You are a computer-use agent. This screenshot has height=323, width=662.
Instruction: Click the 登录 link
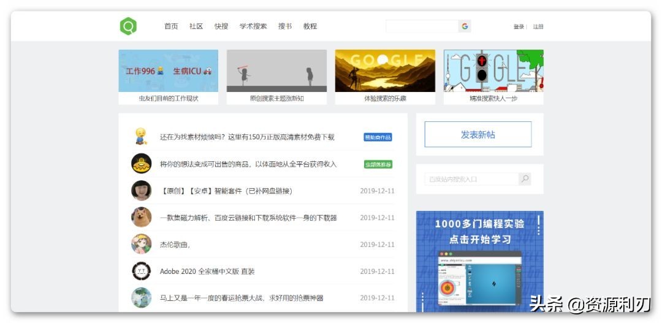click(x=519, y=27)
